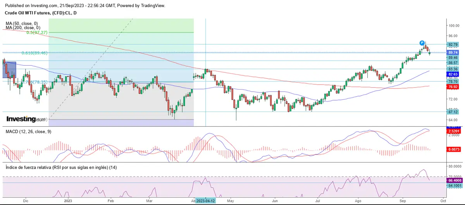
Task: Click the blue 89.74 current price tag
Action: 453,53
